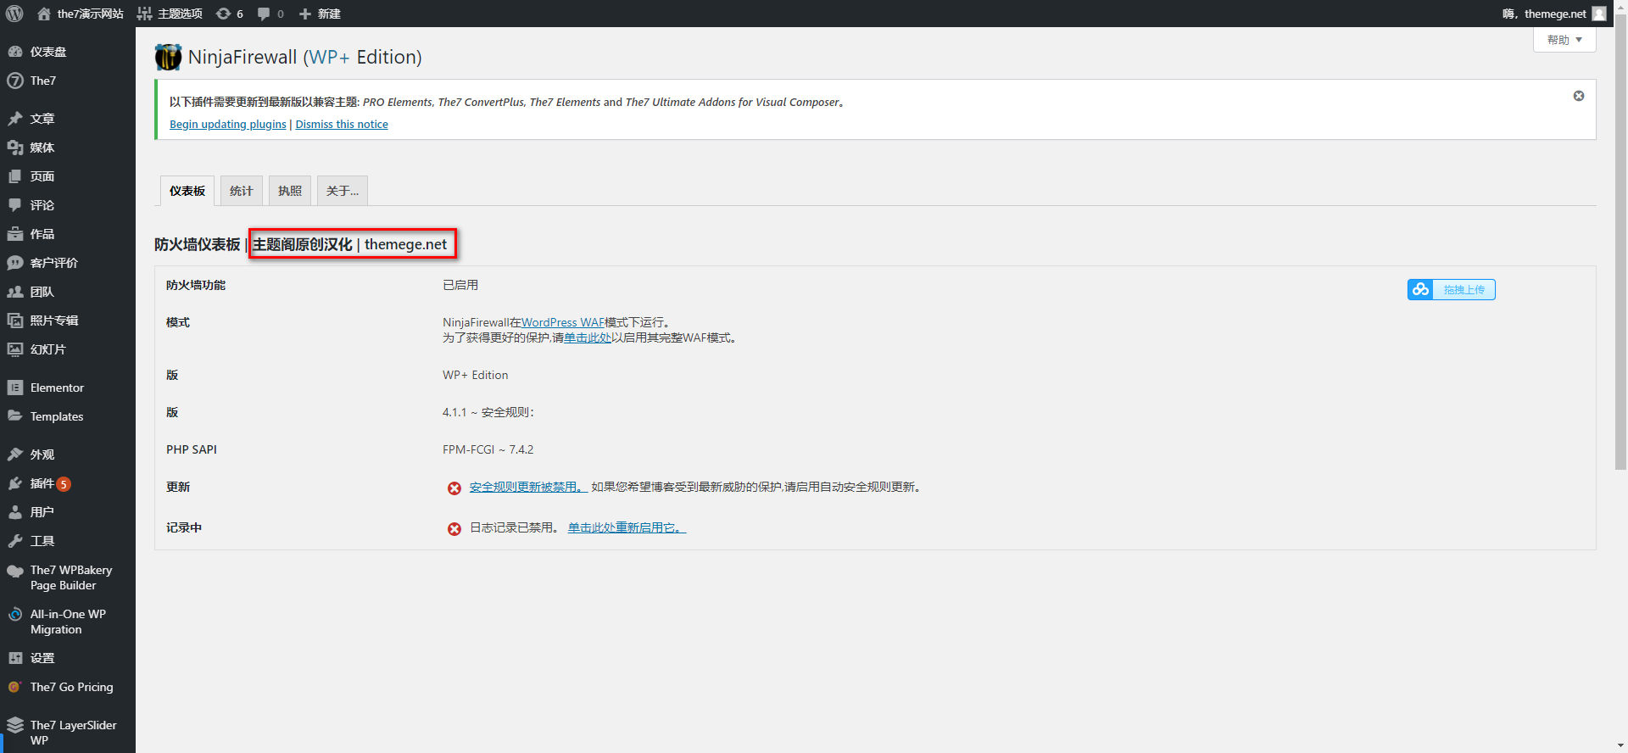Screen dimensions: 1628x753
Task: Click Begin updating plugins link
Action: [228, 125]
